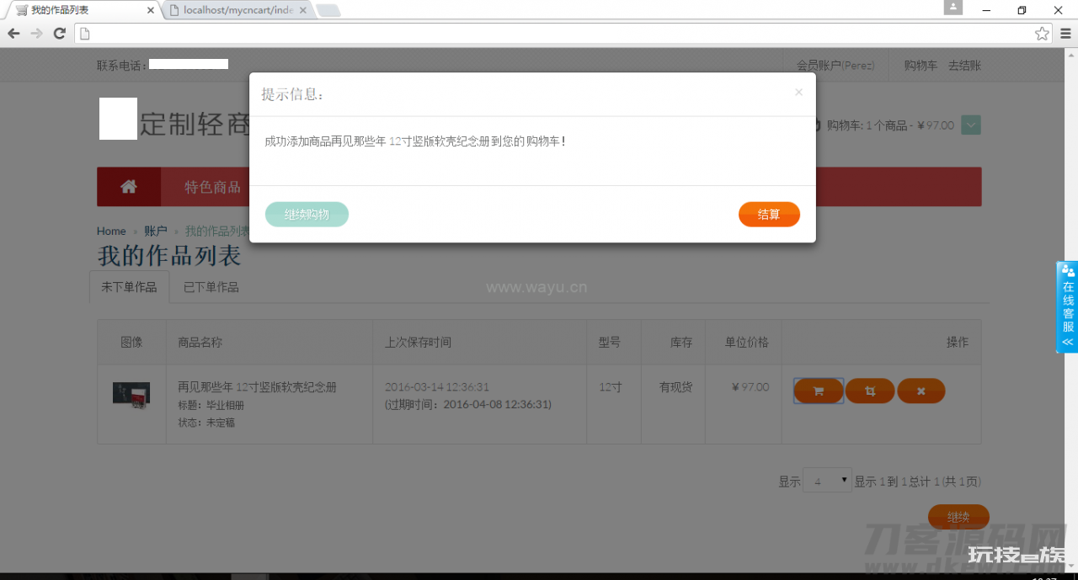
Task: Open Chrome hamburger menu
Action: [x=1066, y=34]
